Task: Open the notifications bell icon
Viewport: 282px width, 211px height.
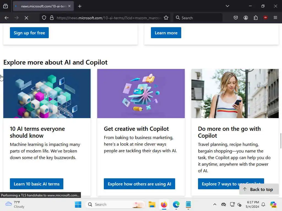Action: click(x=263, y=204)
